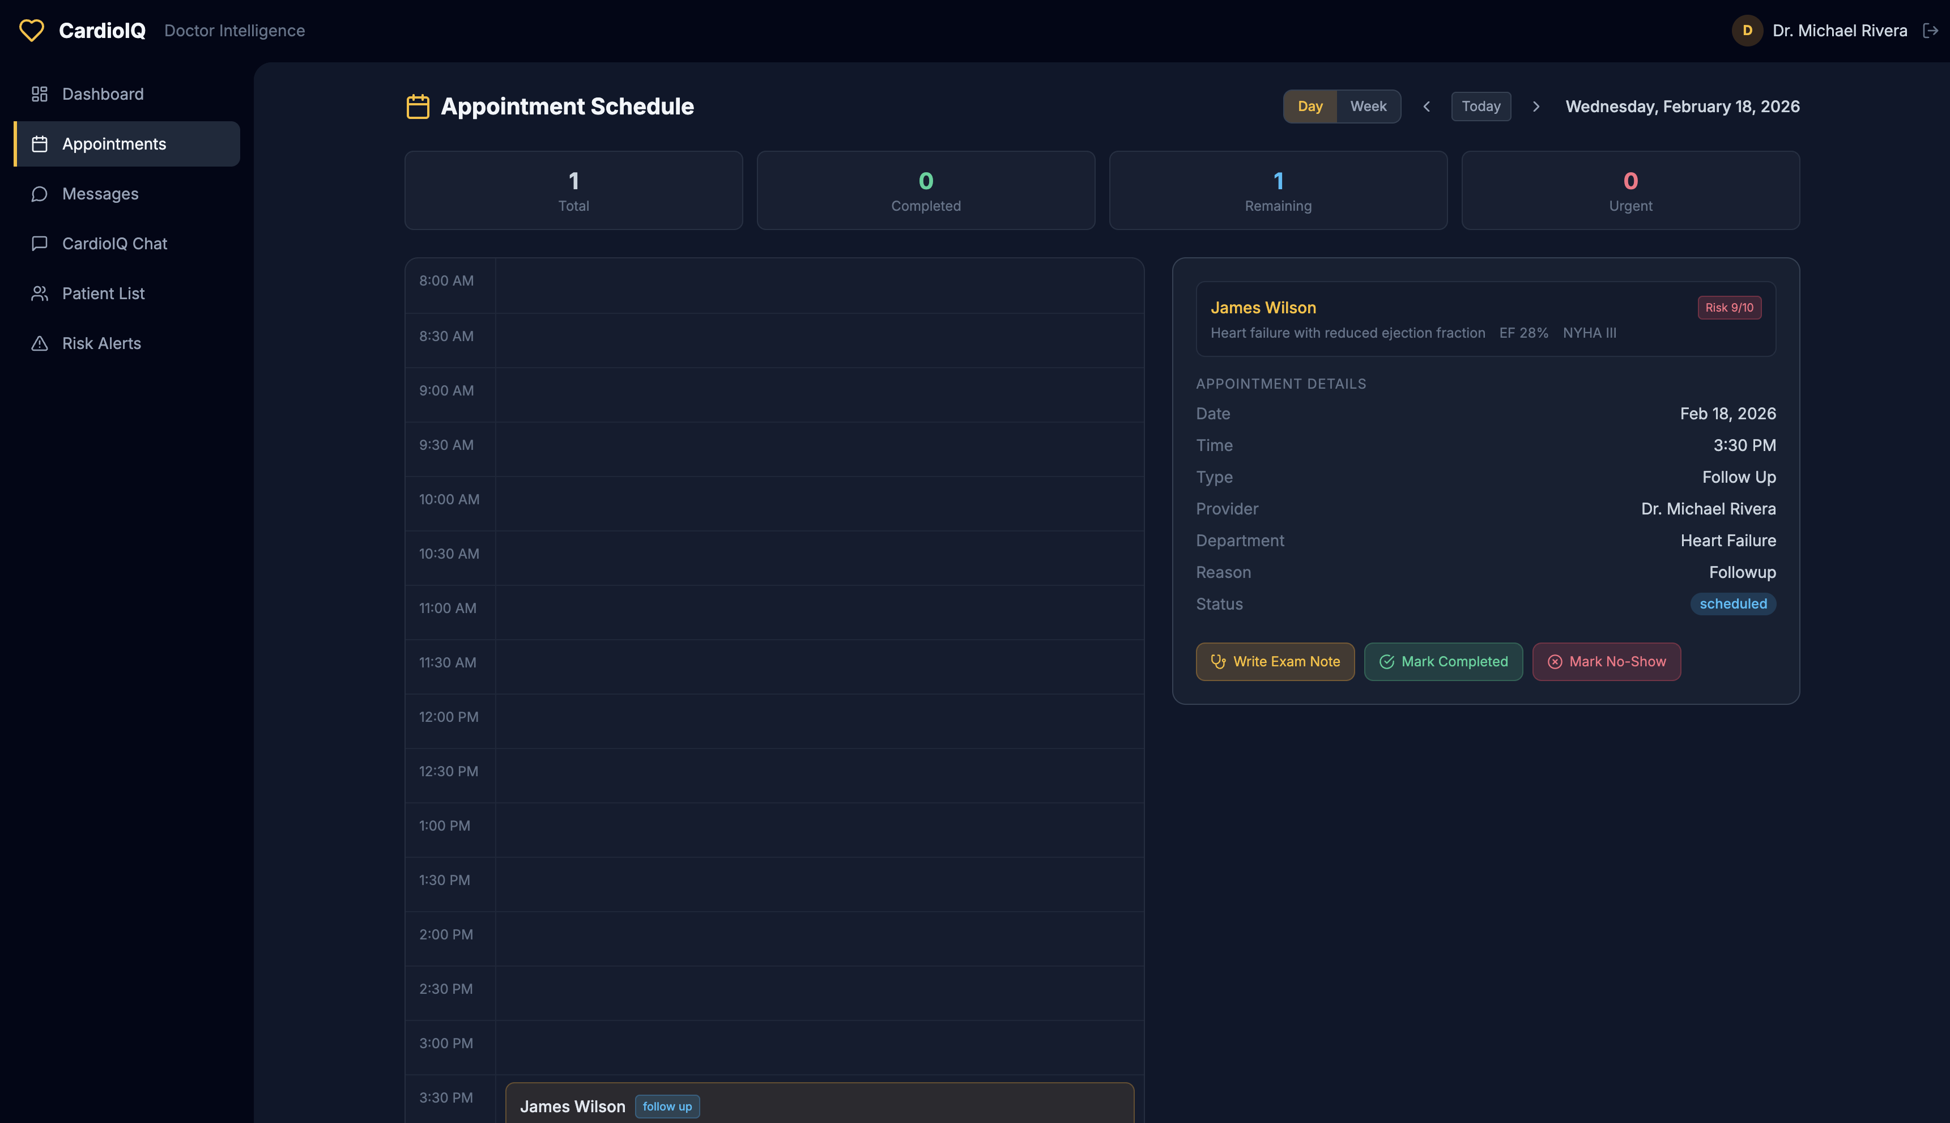Viewport: 1950px width, 1123px height.
Task: Click the logout icon beside Dr. Michael Rivera
Action: tap(1930, 30)
